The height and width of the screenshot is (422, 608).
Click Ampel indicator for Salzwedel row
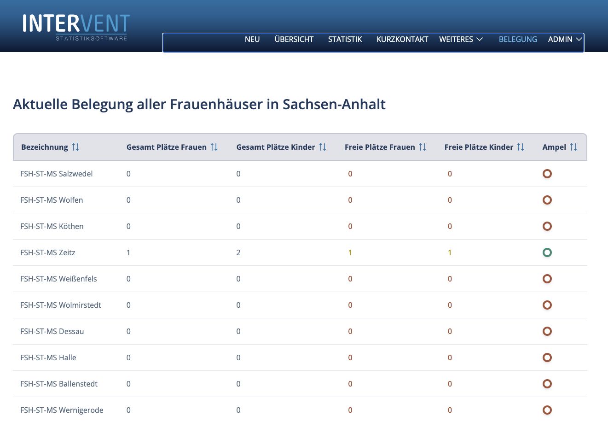tap(547, 174)
